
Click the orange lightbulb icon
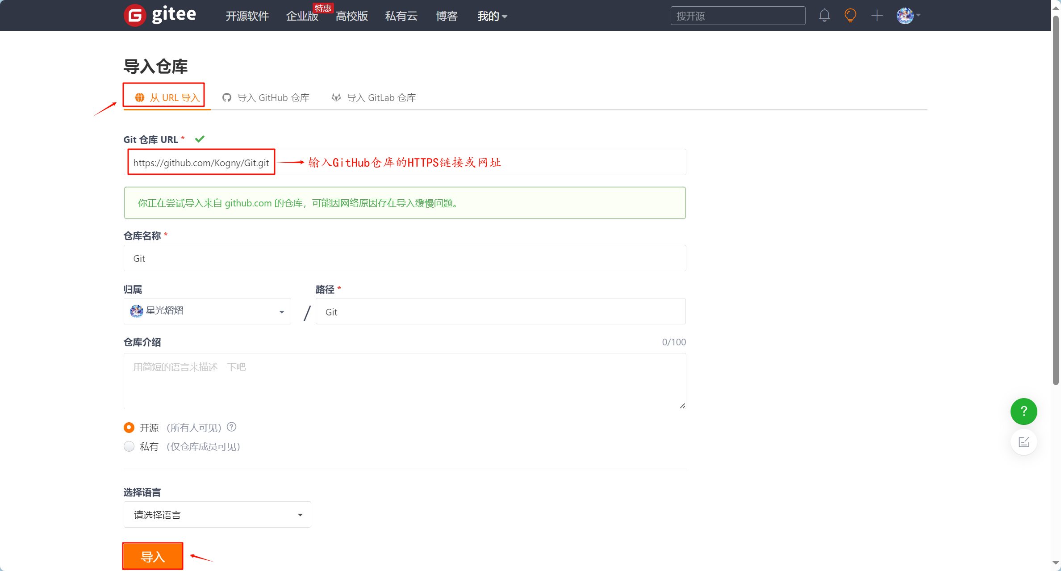tap(850, 16)
